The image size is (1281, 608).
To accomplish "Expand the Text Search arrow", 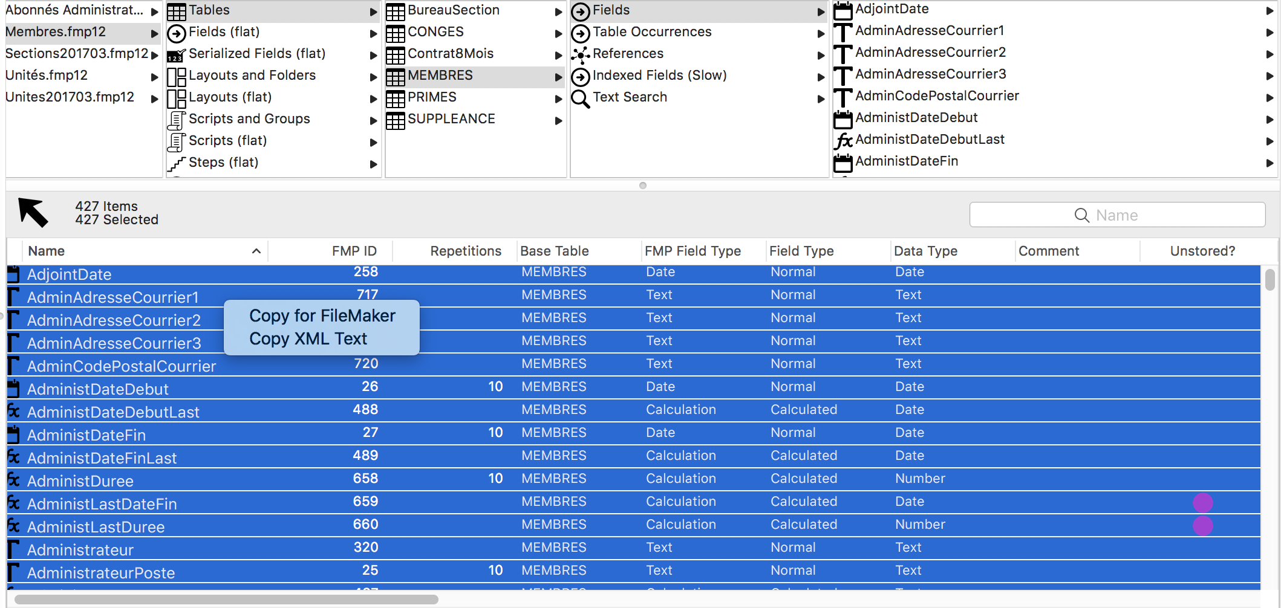I will 821,99.
